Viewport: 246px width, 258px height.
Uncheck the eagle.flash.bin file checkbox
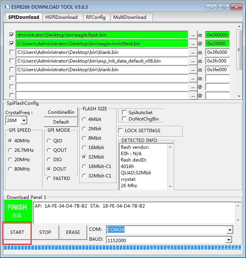tap(12, 35)
